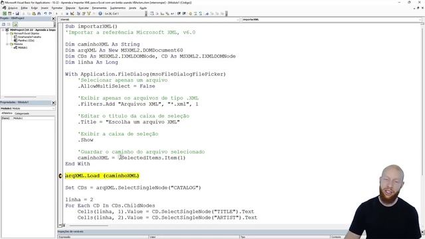425x239 pixels.
Task: Close the Propriedades - Módulo1 panel
Action: point(53,103)
